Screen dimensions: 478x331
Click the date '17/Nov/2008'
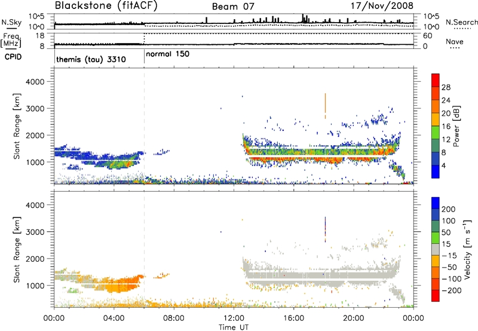click(x=382, y=6)
